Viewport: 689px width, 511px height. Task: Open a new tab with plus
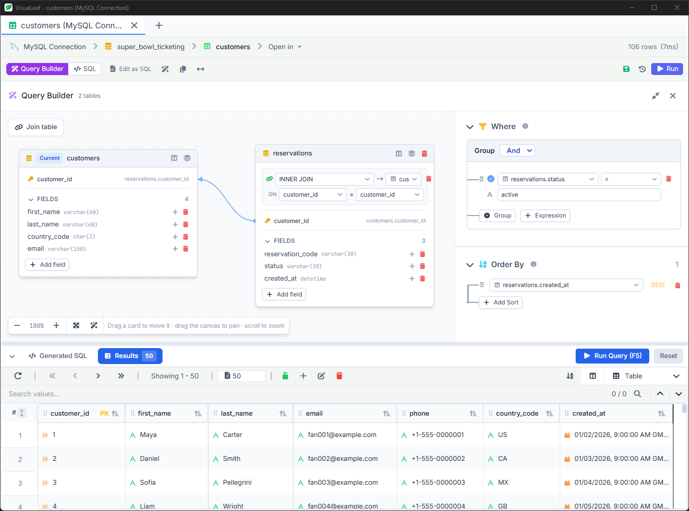(159, 25)
